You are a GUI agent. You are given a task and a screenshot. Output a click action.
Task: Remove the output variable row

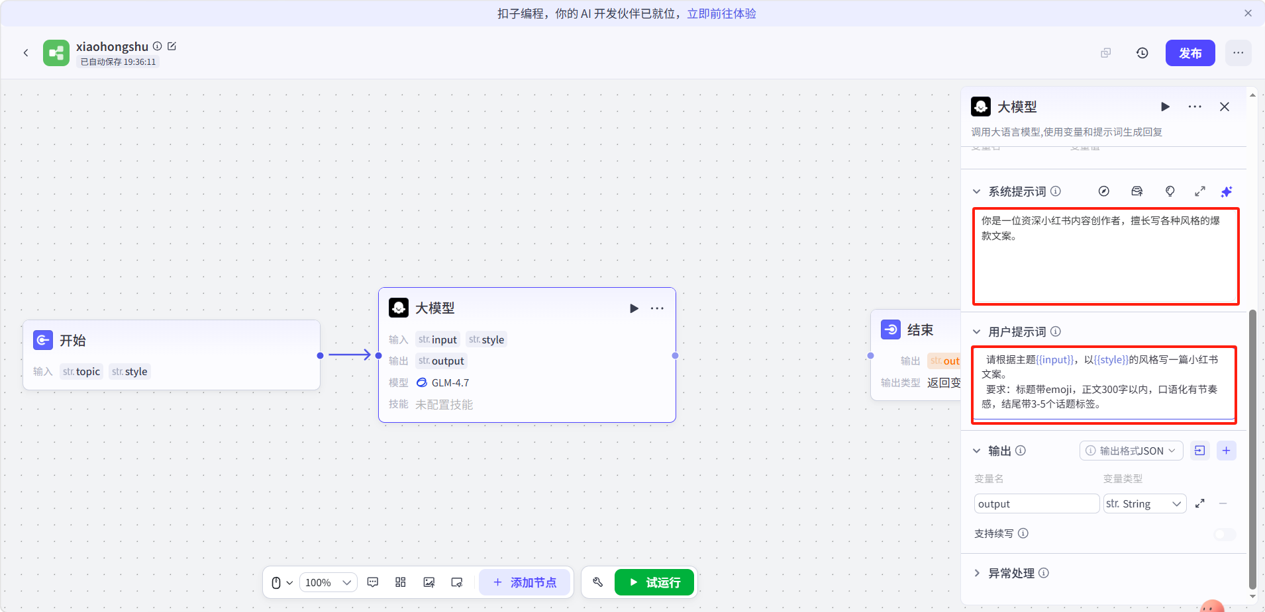pyautogui.click(x=1223, y=503)
